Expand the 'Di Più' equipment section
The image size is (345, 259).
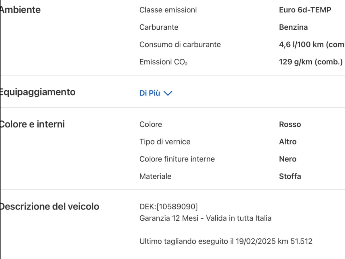pos(149,93)
